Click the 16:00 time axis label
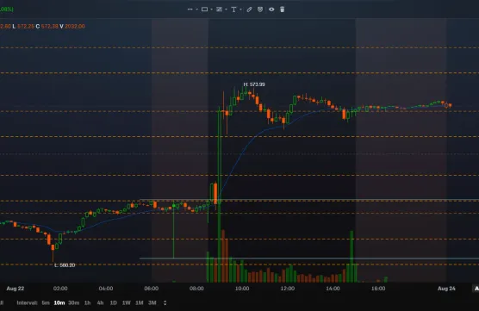This screenshot has width=479, height=311. pos(378,289)
